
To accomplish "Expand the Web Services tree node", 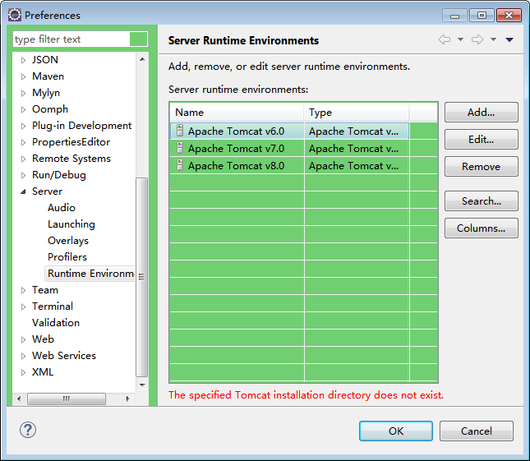I will tap(23, 356).
